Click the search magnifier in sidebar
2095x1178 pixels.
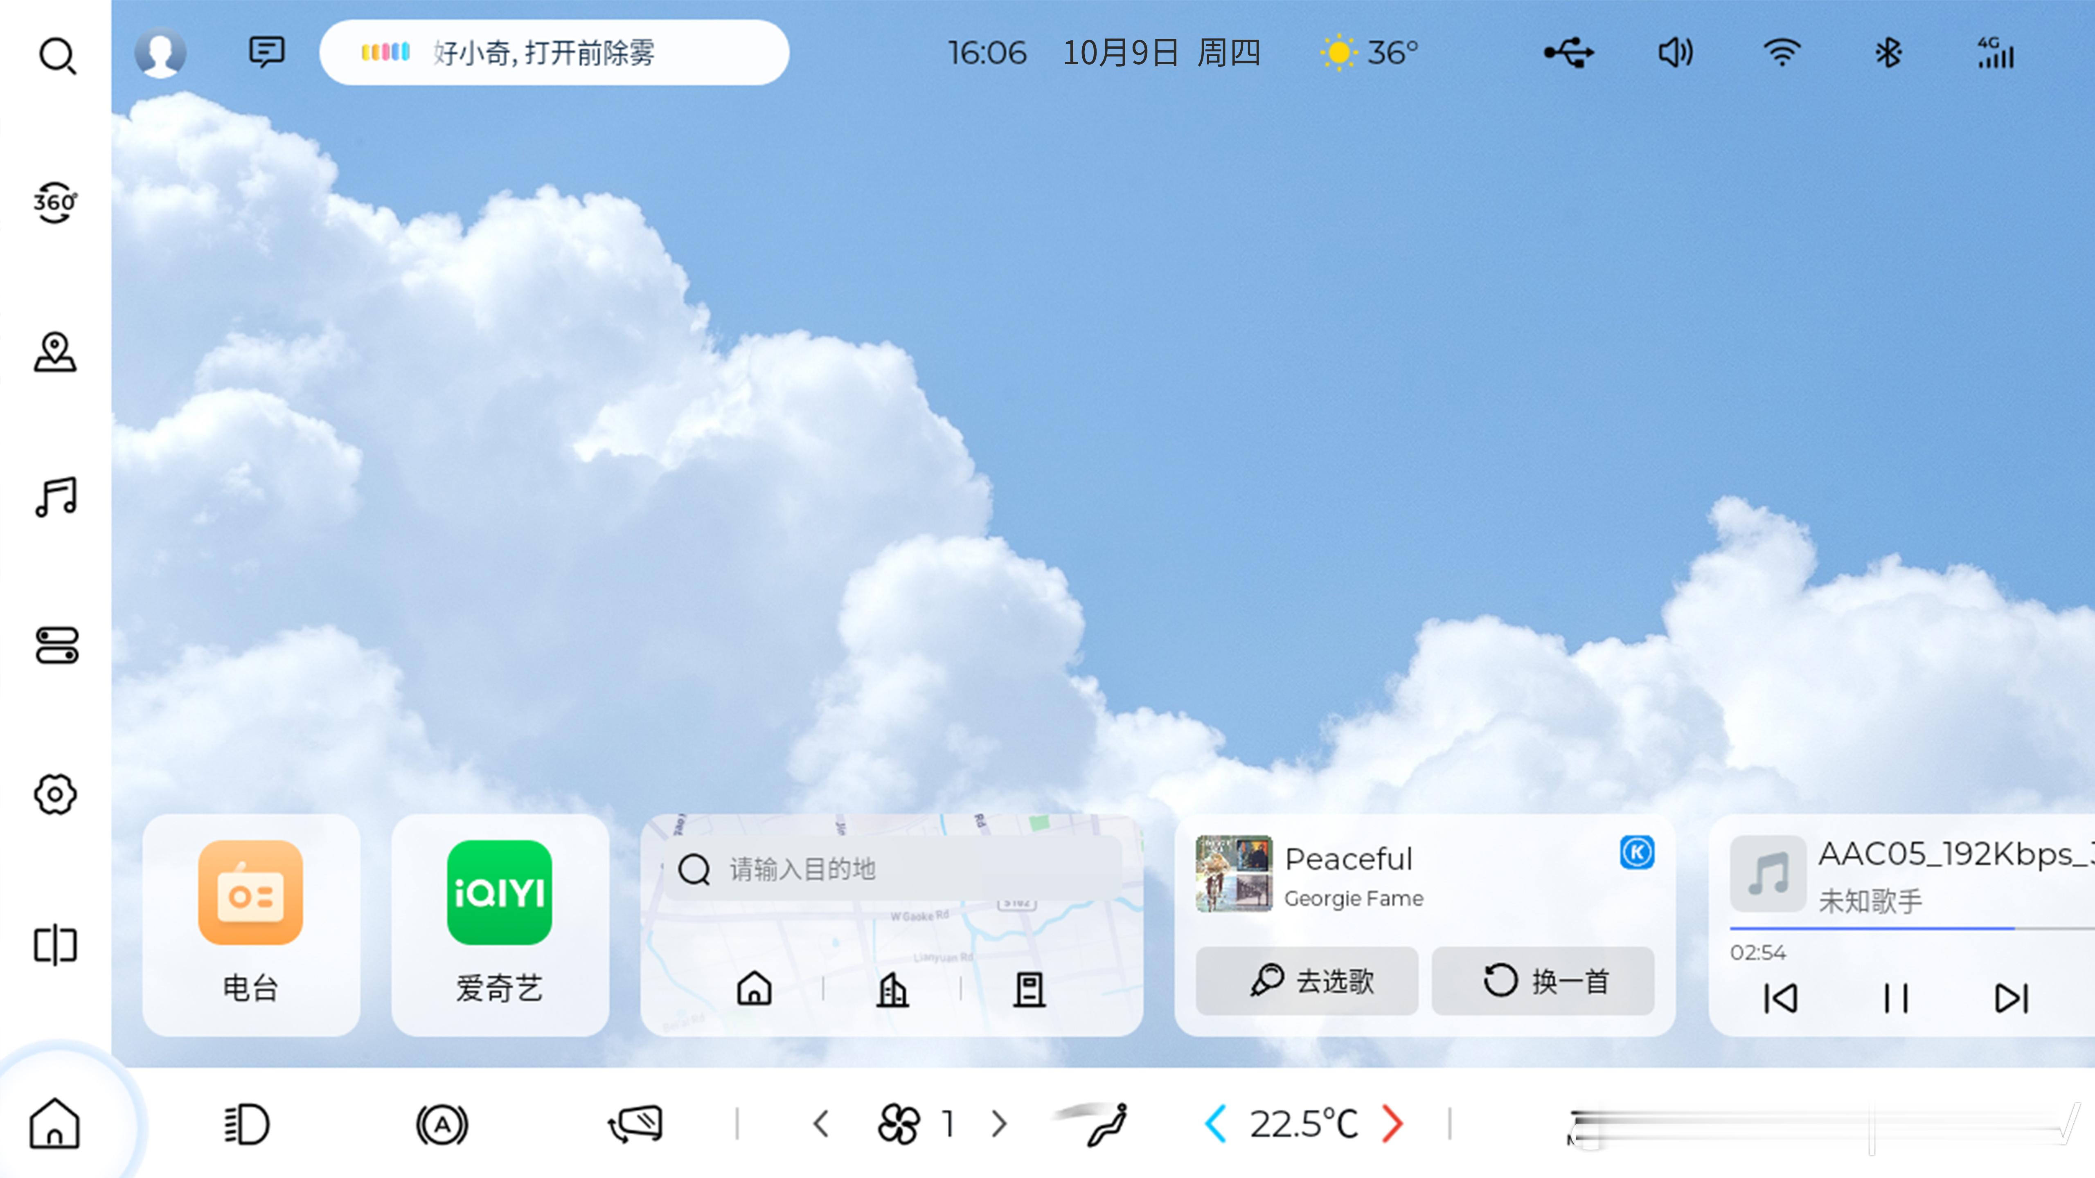pos(57,55)
